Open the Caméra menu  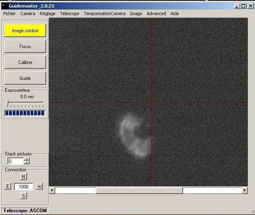coord(28,14)
